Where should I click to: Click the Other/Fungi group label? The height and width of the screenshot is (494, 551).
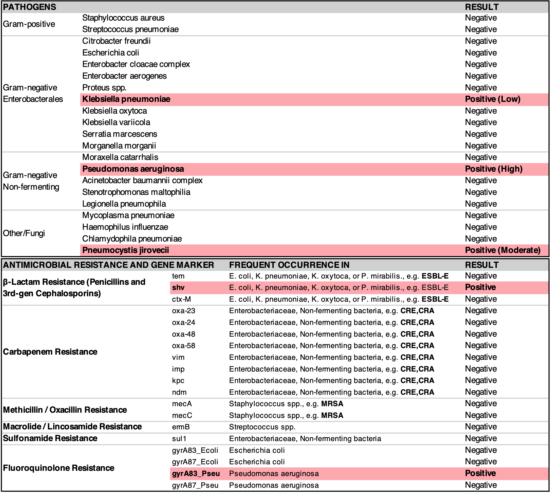click(x=24, y=233)
